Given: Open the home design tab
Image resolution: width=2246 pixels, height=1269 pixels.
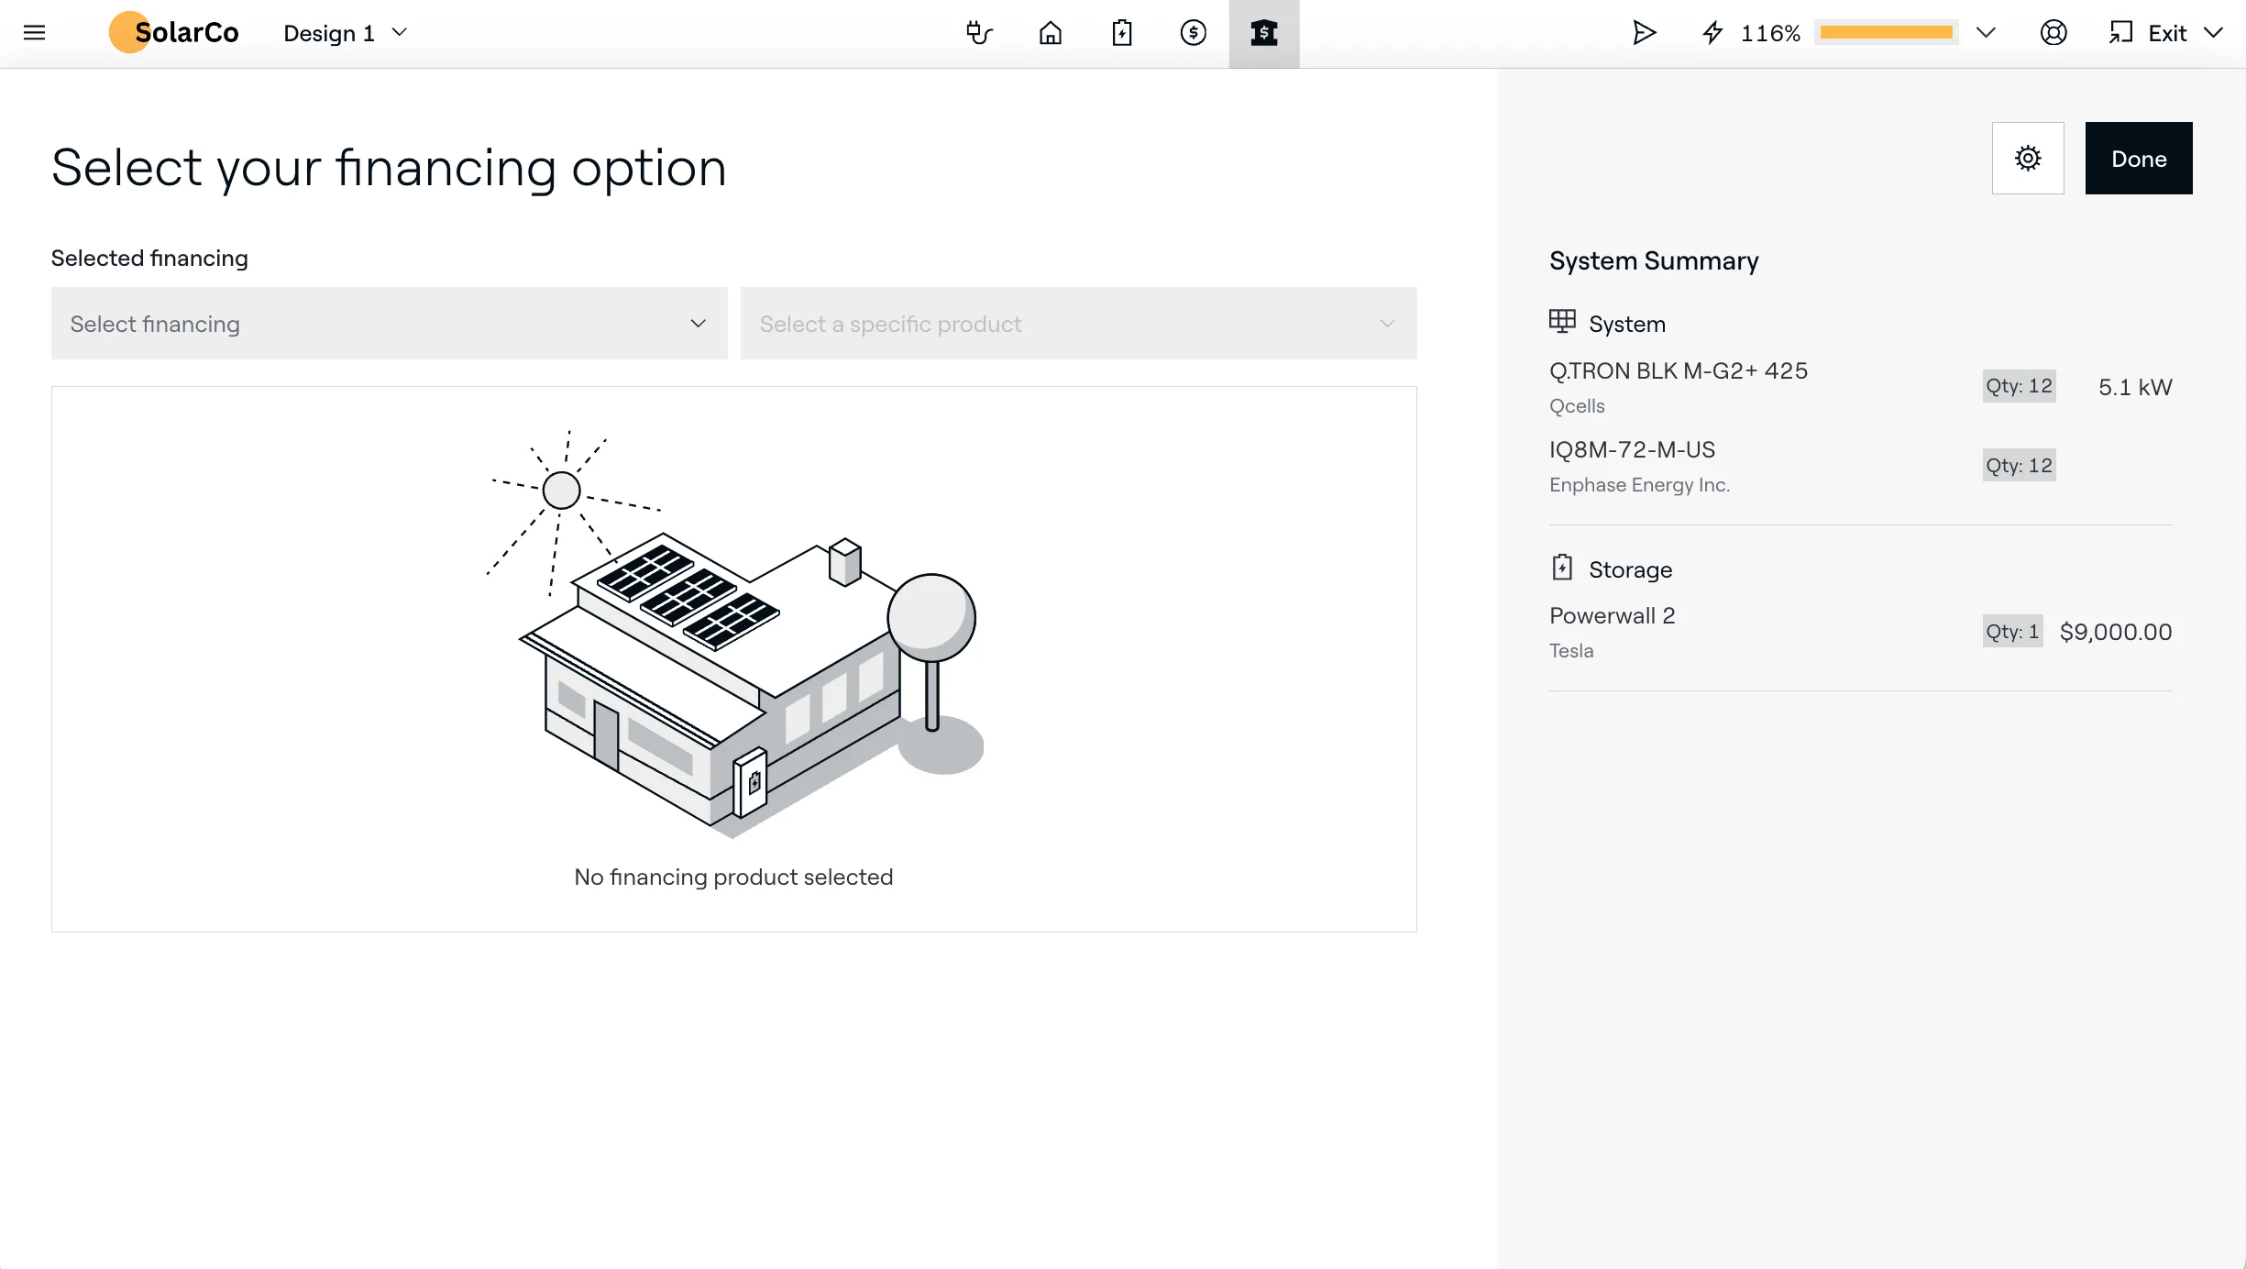Looking at the screenshot, I should [x=1051, y=33].
